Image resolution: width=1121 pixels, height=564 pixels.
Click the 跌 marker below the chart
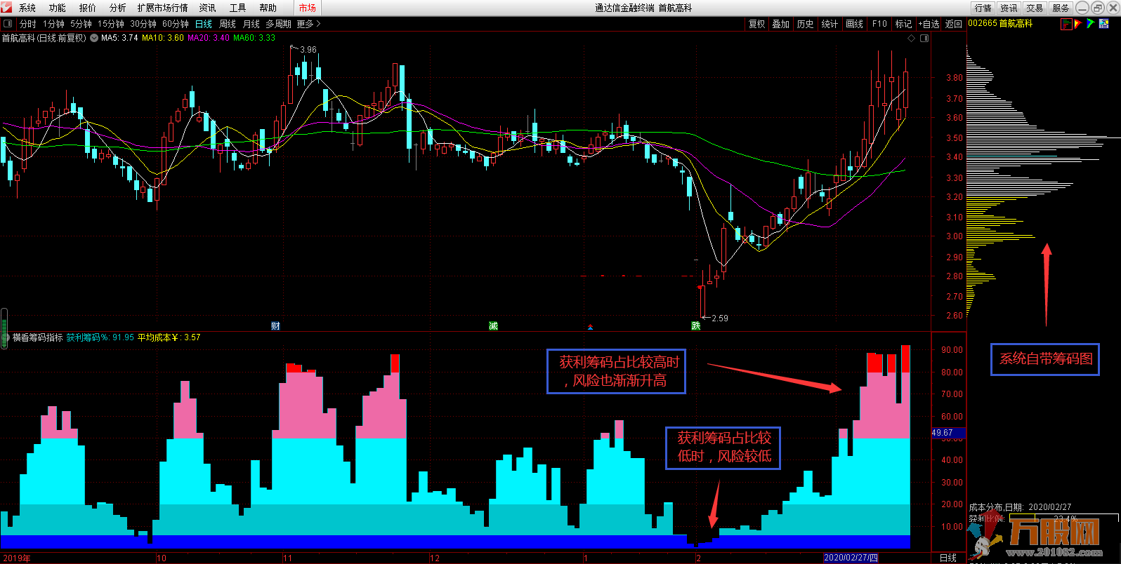pos(695,325)
